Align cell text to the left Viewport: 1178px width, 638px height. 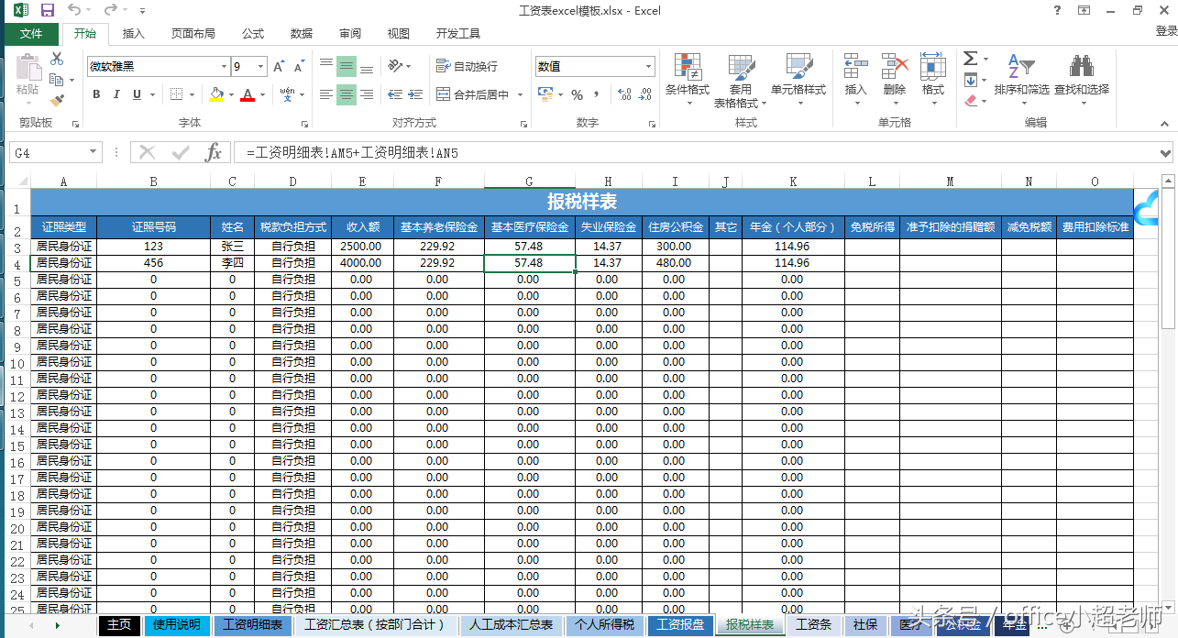pyautogui.click(x=326, y=94)
